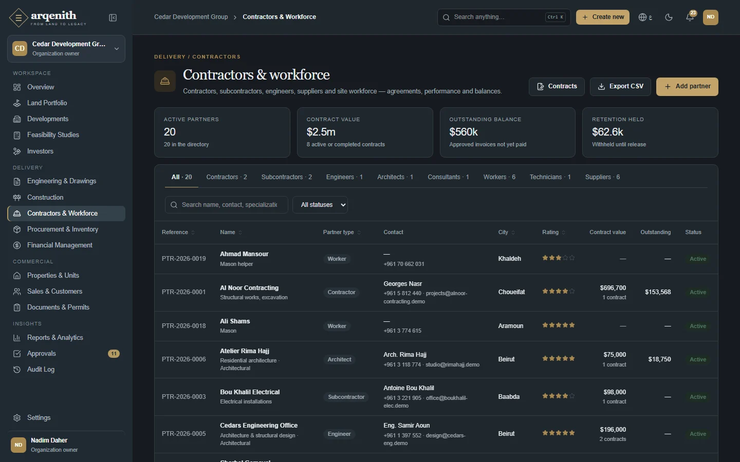
Task: Click the Export CSV button
Action: point(620,87)
